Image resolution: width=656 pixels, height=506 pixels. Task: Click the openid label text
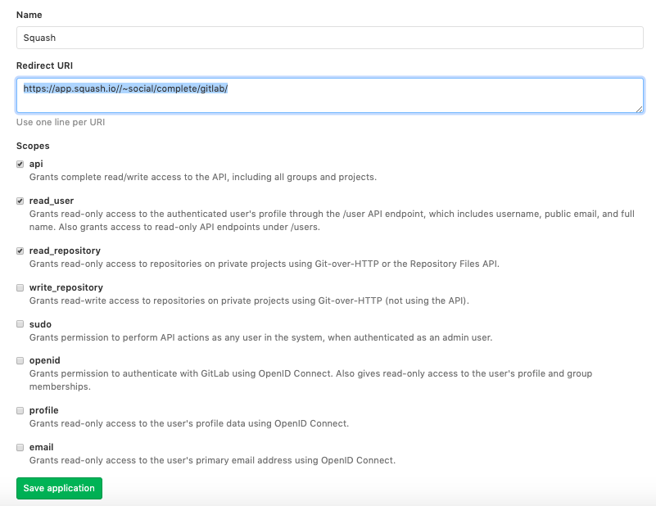45,360
